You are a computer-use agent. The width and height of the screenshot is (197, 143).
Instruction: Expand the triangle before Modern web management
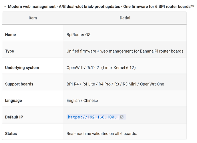5,7
